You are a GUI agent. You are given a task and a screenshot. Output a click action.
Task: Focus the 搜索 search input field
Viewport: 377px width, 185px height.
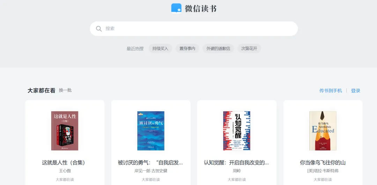(x=194, y=29)
